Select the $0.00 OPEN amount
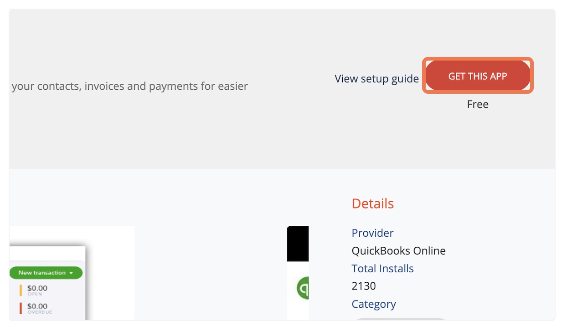This screenshot has width=567, height=326. 37,290
